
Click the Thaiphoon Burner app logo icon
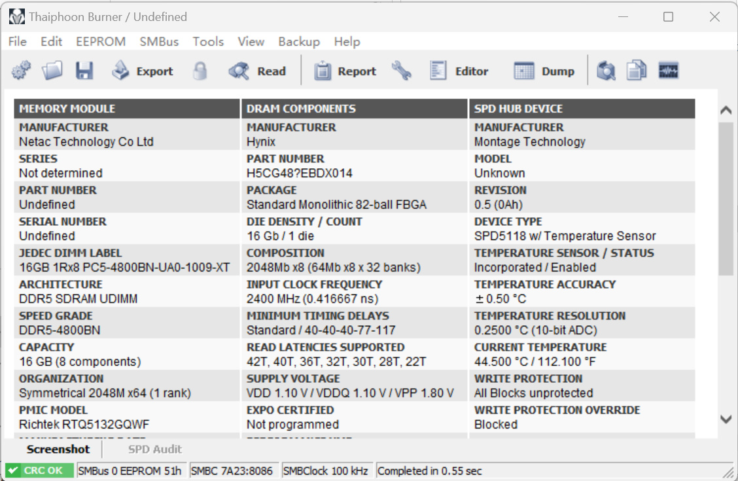[x=16, y=17]
